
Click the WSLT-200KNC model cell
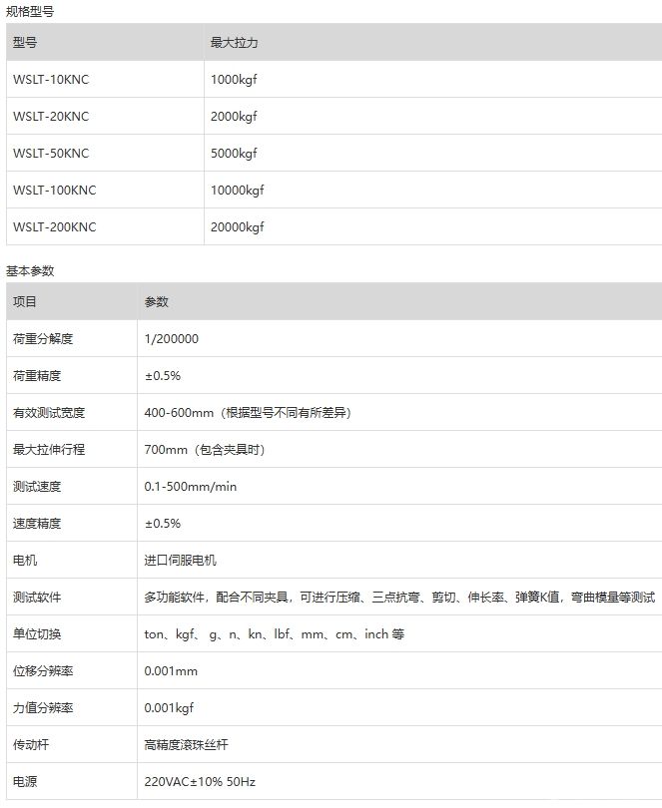tap(55, 227)
